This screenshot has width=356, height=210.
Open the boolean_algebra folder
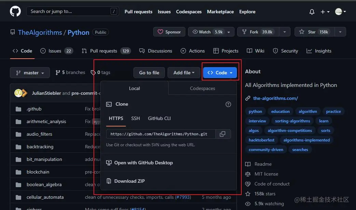[44, 184]
